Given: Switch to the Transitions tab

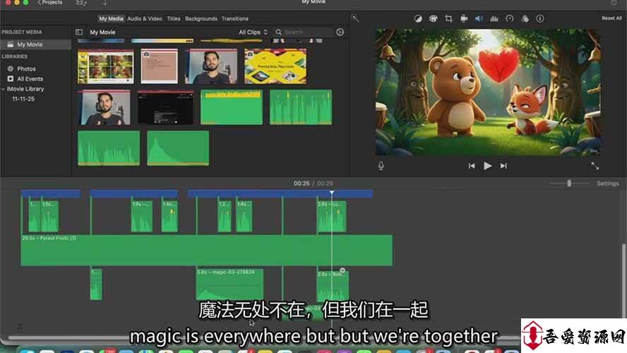Looking at the screenshot, I should 234,18.
